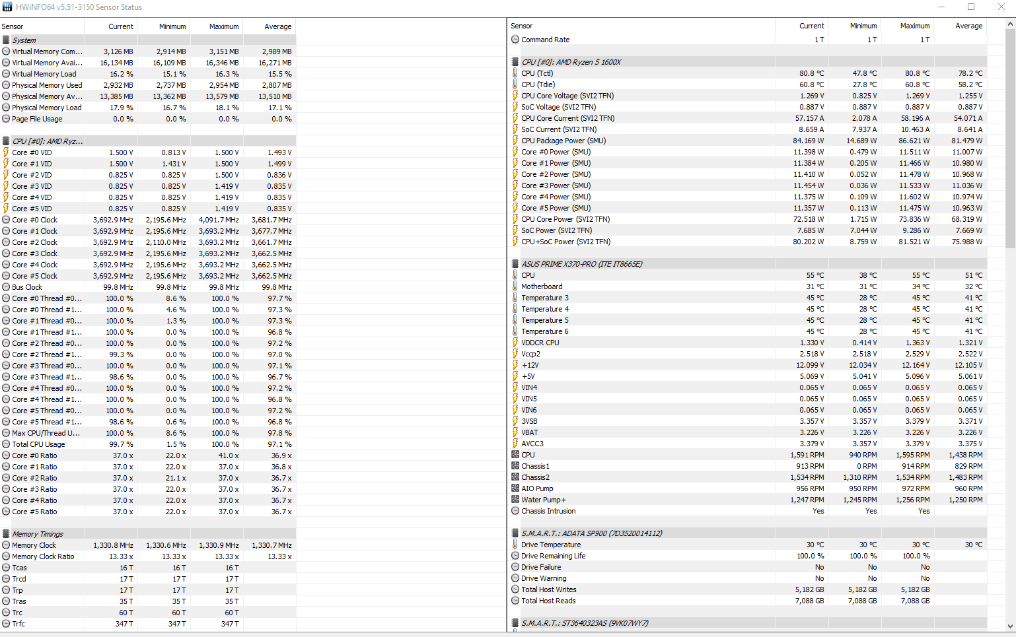This screenshot has width=1016, height=637.
Task: Click the voltage icon beside CPU Core Voltage
Action: click(x=515, y=96)
